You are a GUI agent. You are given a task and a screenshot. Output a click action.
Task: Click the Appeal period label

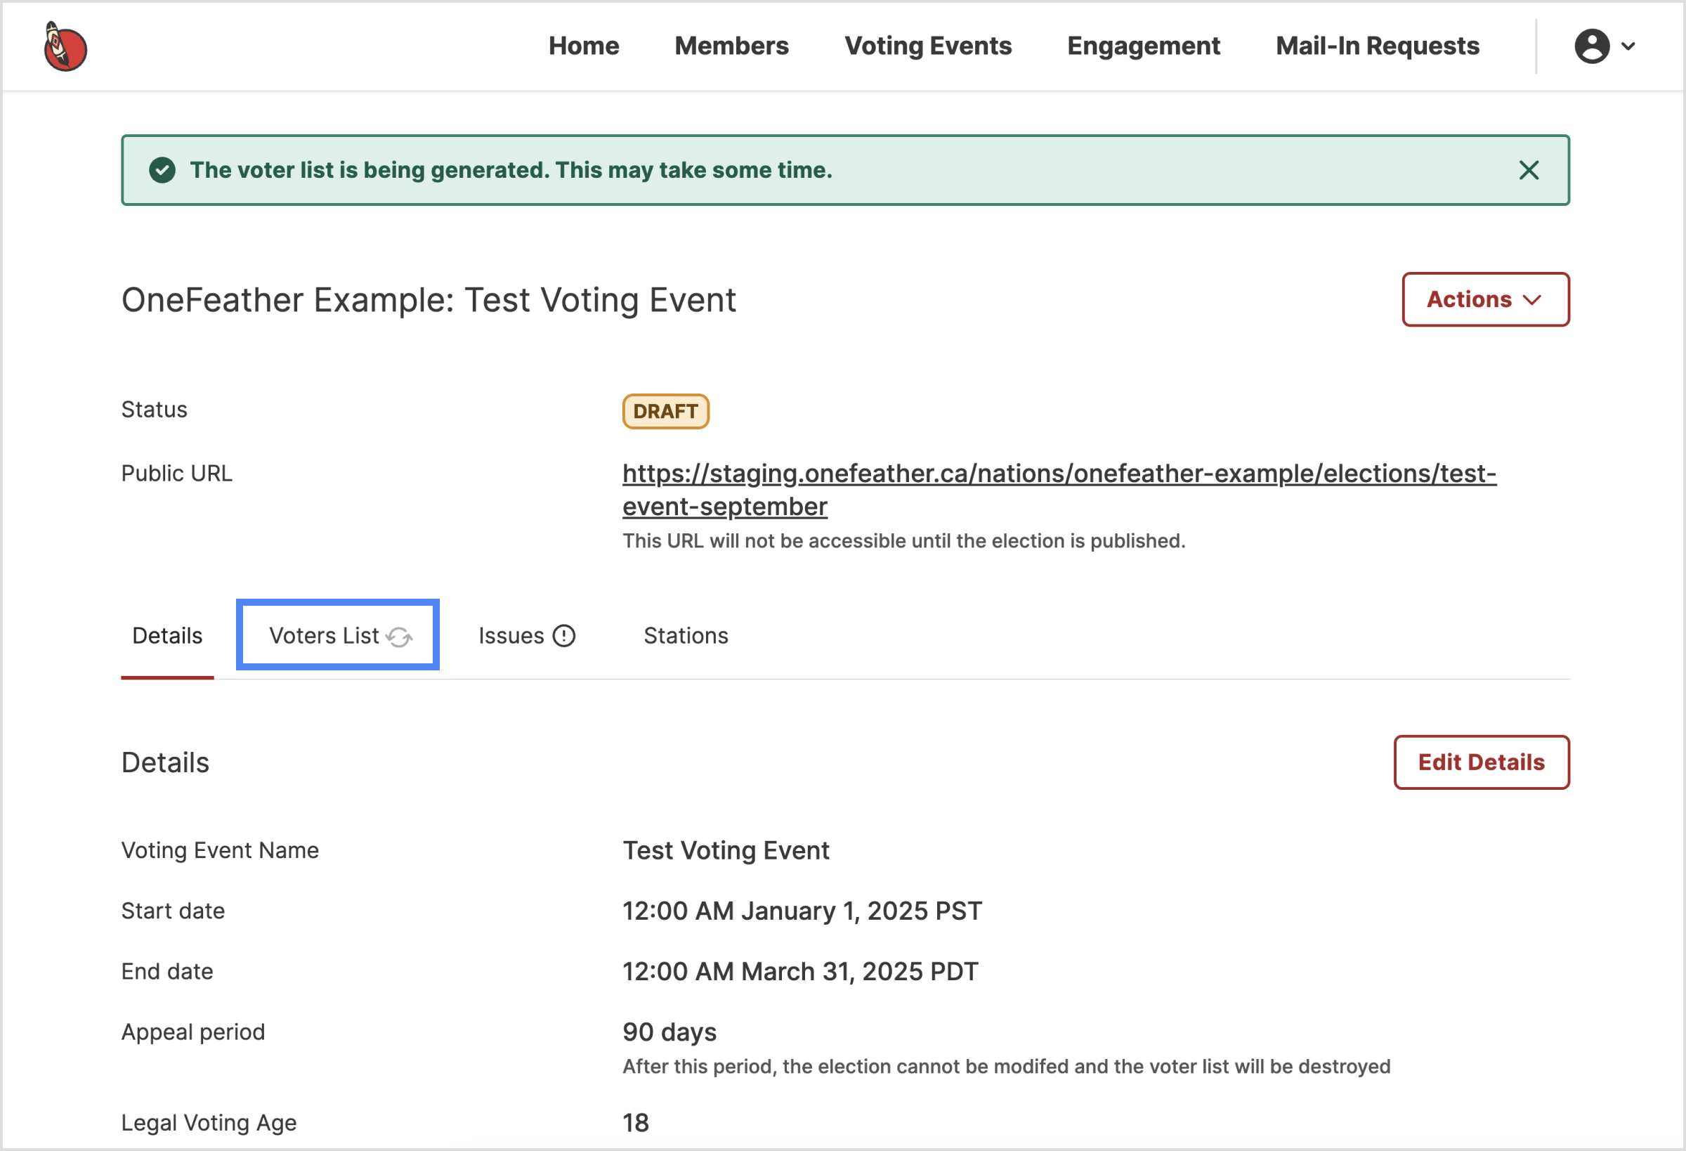tap(192, 1032)
